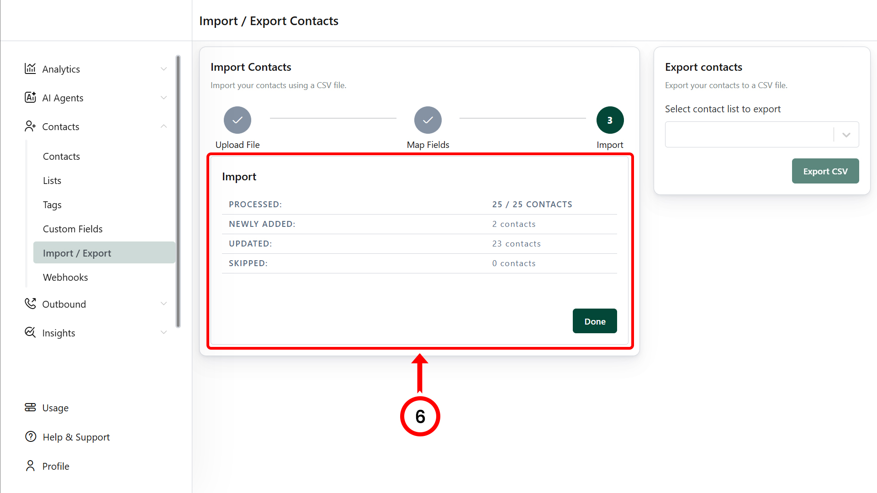This screenshot has width=877, height=493.
Task: Click the Contacts person-plus icon
Action: click(30, 126)
